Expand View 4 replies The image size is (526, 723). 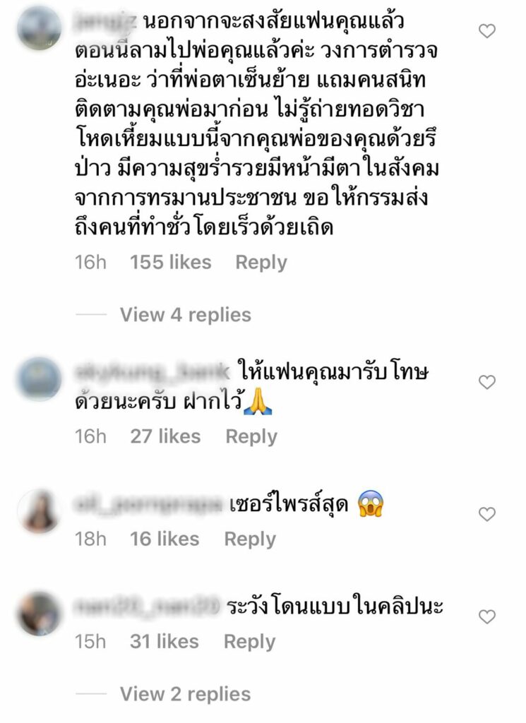pos(185,315)
